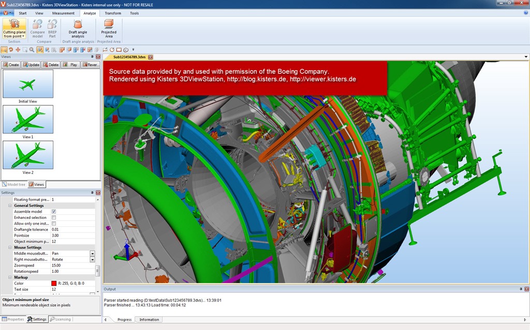Open the View ribbon tab
The height and width of the screenshot is (330, 530).
(x=39, y=13)
